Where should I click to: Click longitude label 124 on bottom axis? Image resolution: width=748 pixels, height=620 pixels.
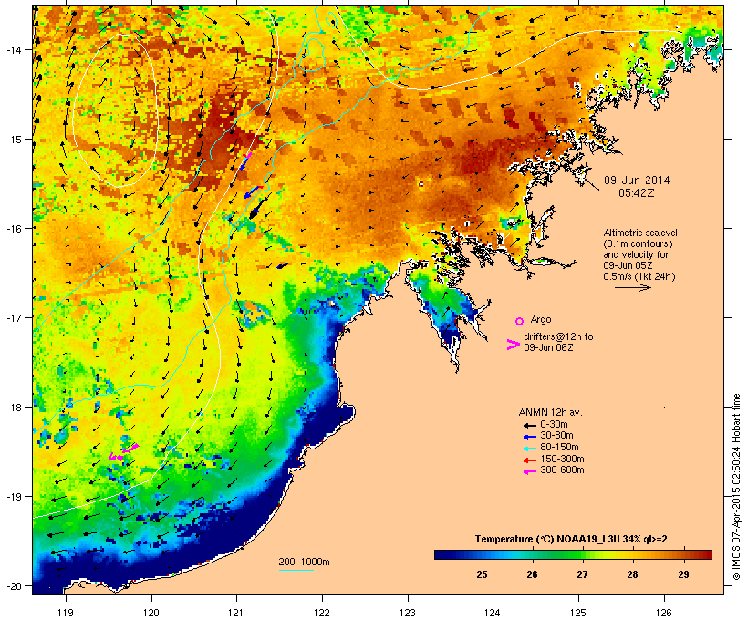[493, 613]
